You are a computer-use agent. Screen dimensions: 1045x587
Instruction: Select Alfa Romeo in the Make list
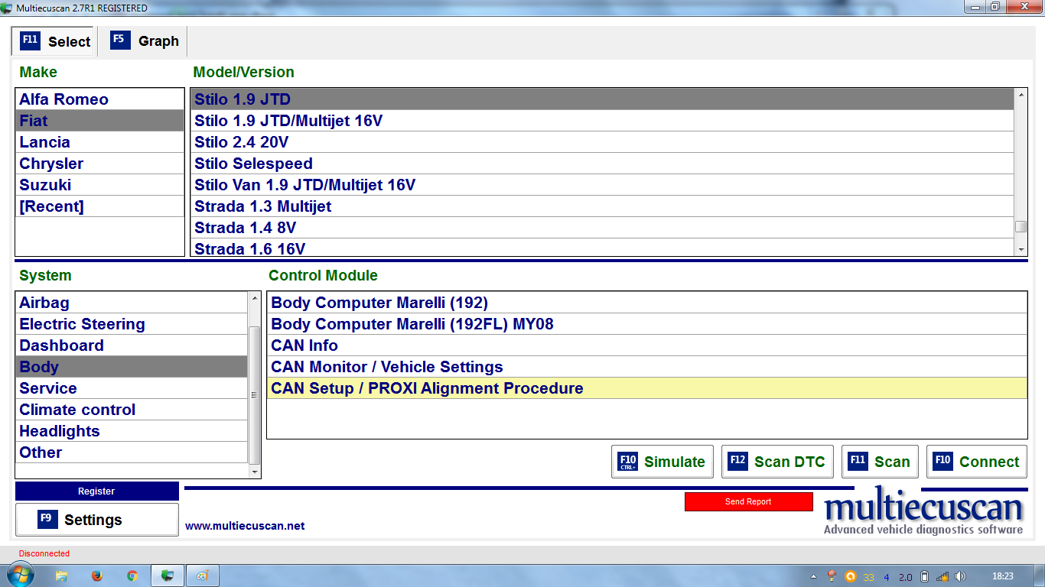(100, 99)
